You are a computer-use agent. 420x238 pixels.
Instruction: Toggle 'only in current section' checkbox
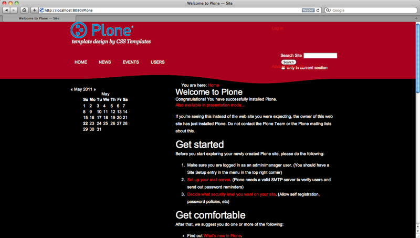click(x=283, y=68)
